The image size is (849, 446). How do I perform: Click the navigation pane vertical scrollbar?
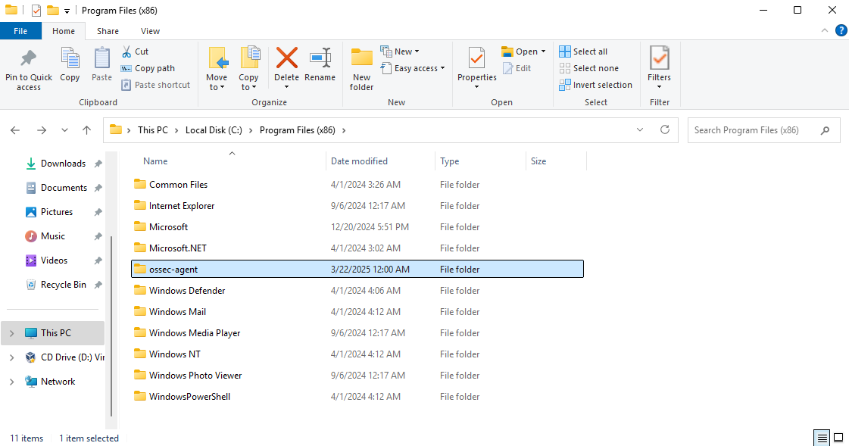point(111,326)
